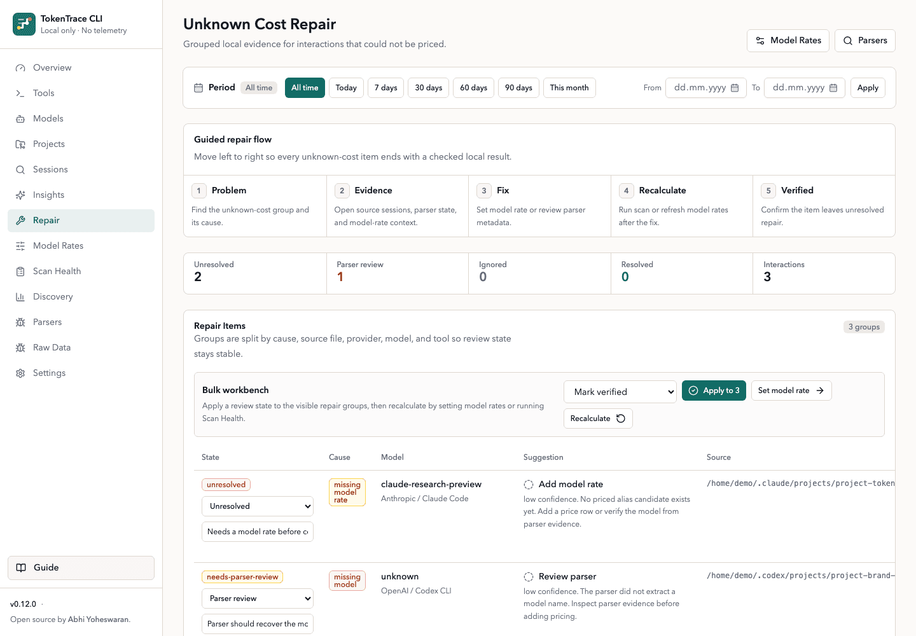This screenshot has width=916, height=636.
Task: Click the Settings gear icon
Action: (x=20, y=373)
